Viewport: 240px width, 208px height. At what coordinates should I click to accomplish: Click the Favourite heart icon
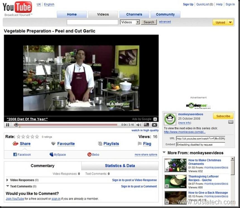53,144
